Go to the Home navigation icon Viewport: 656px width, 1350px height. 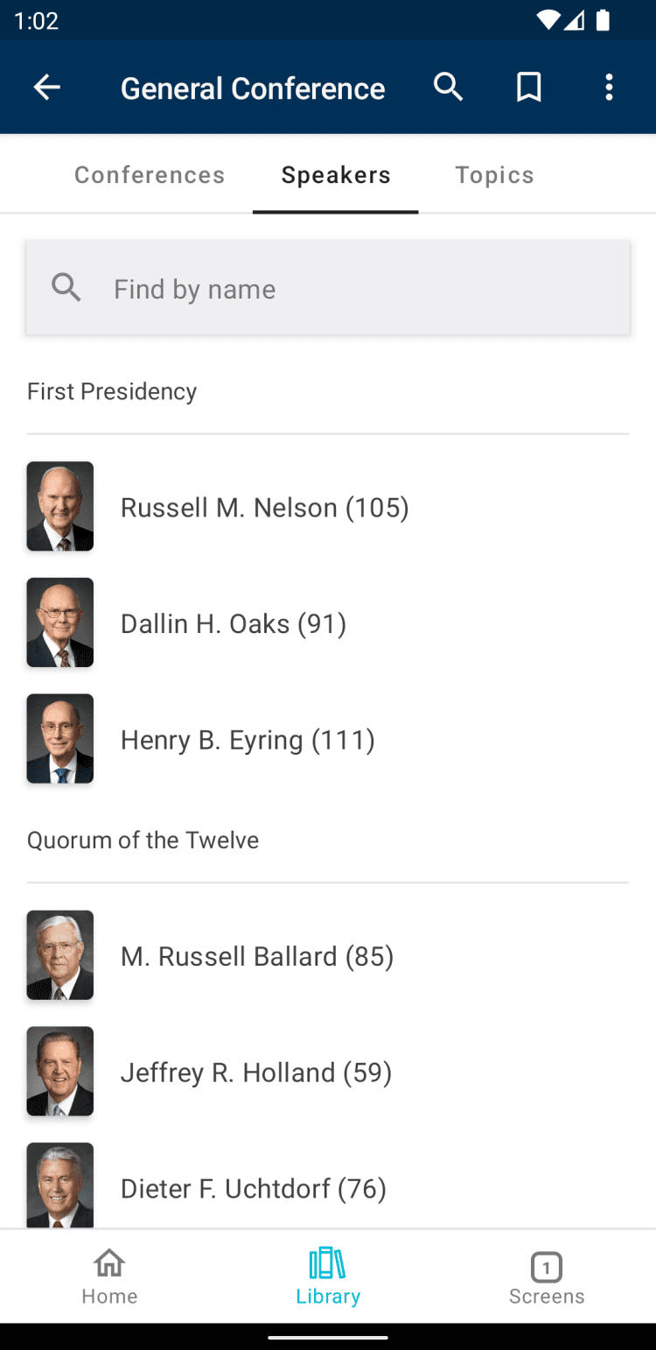coord(109,1276)
